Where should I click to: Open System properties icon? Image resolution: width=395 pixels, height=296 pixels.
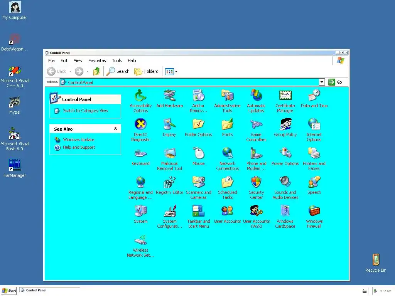pyautogui.click(x=140, y=214)
